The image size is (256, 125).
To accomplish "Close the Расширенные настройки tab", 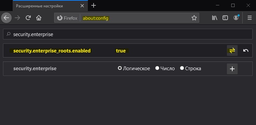I will click(82, 6).
